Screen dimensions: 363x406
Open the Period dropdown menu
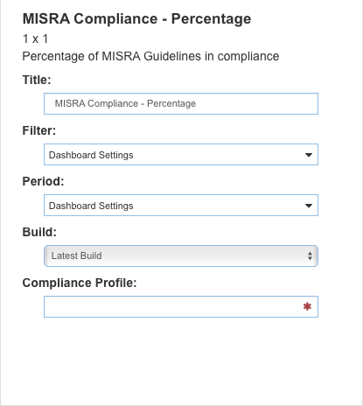pyautogui.click(x=181, y=205)
